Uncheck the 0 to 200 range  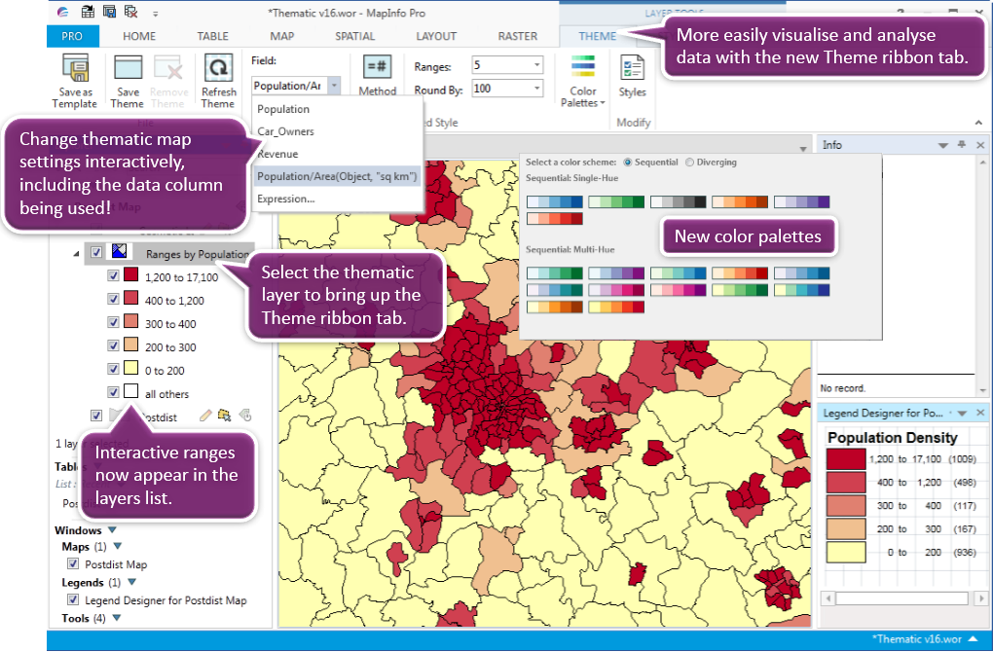coord(113,369)
